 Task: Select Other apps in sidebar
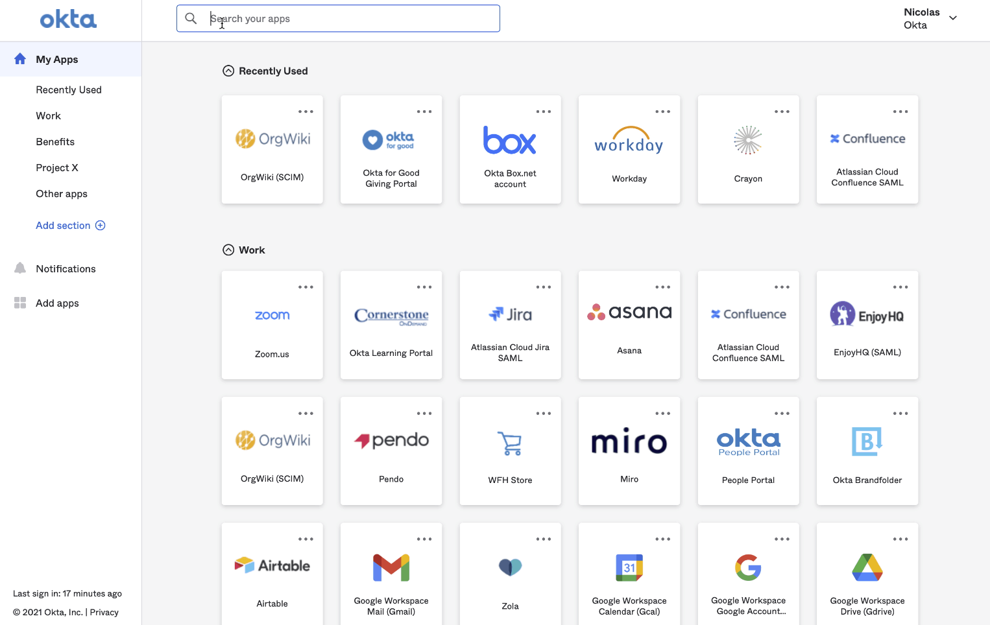point(62,194)
